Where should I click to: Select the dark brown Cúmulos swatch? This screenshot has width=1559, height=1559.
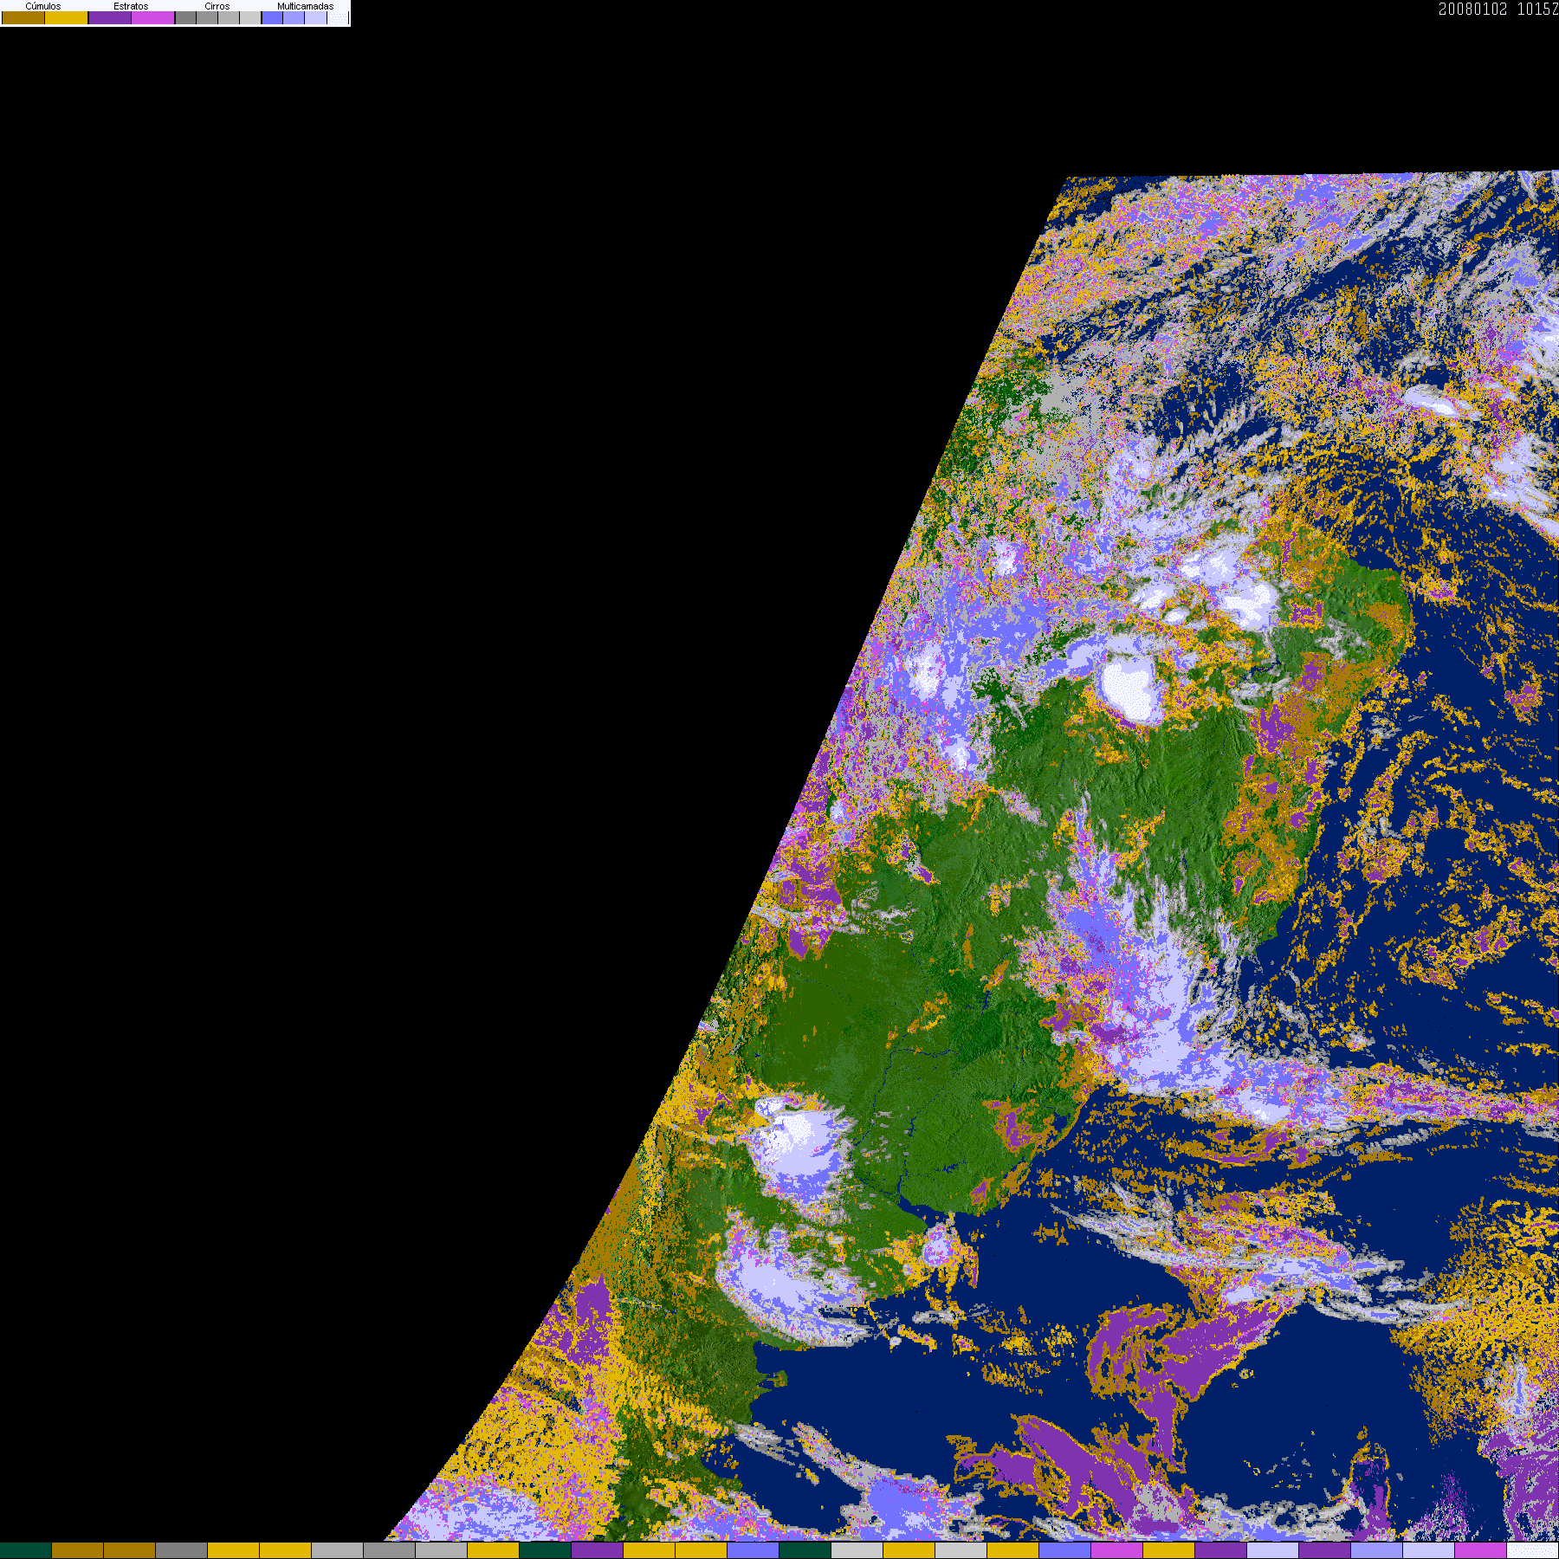tap(23, 17)
